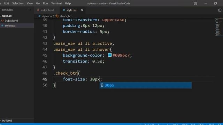This screenshot has height=125, width=223.
Task: Click the minimap code overview
Action: pyautogui.click(x=218, y=27)
